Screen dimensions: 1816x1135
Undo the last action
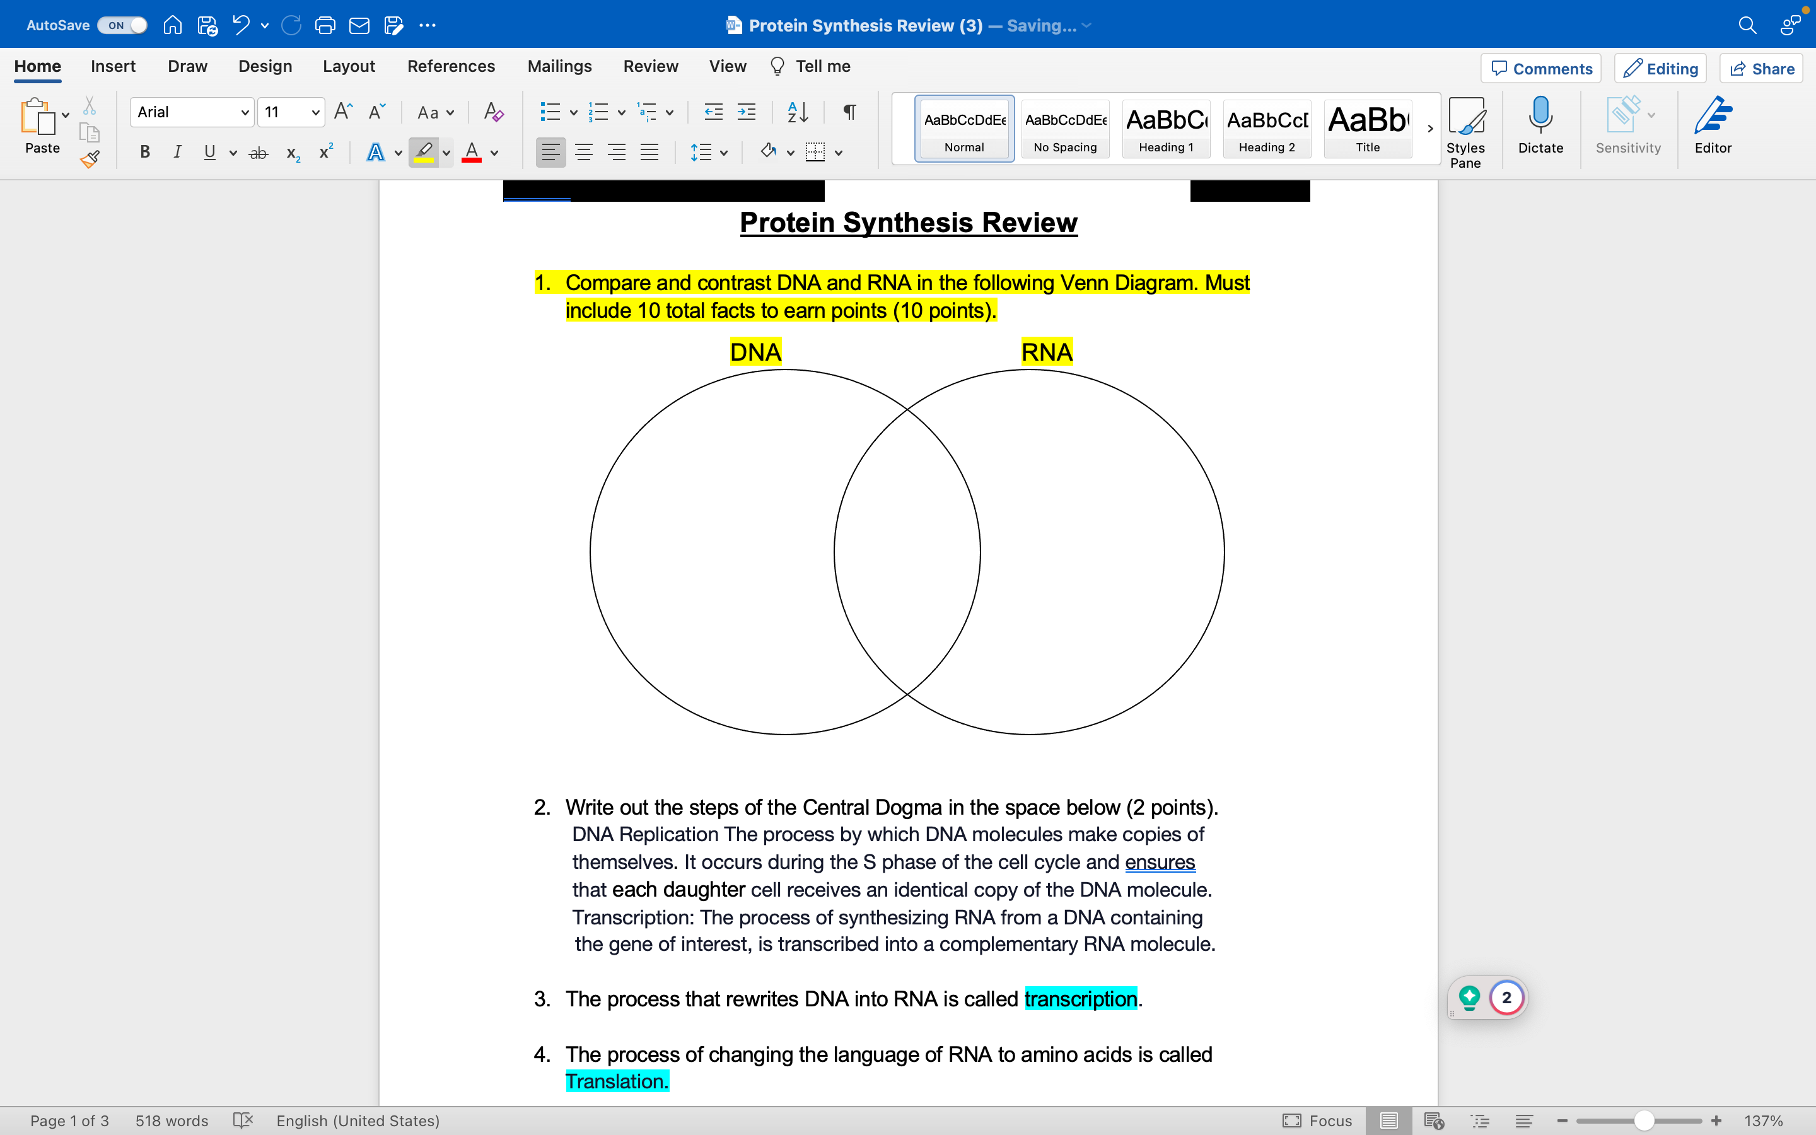(241, 25)
